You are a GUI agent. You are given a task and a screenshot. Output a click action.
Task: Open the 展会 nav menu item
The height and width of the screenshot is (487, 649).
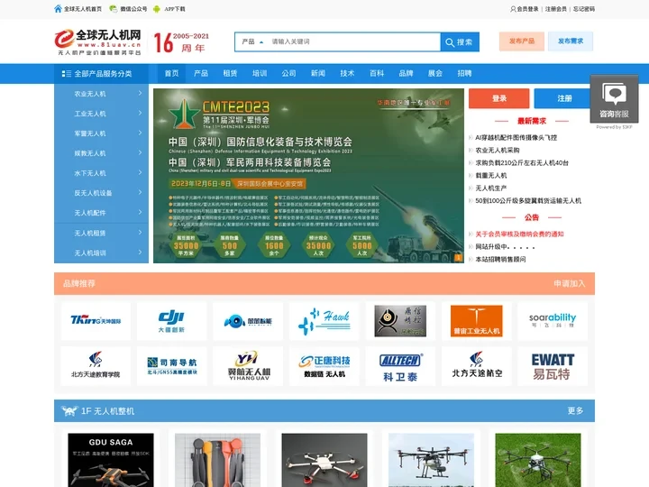(x=435, y=74)
